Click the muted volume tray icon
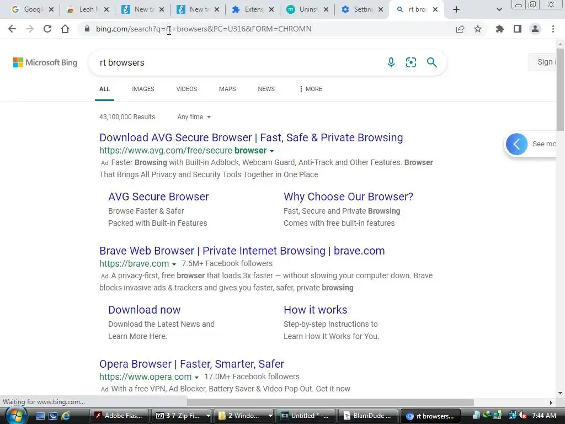The image size is (565, 424). [522, 415]
